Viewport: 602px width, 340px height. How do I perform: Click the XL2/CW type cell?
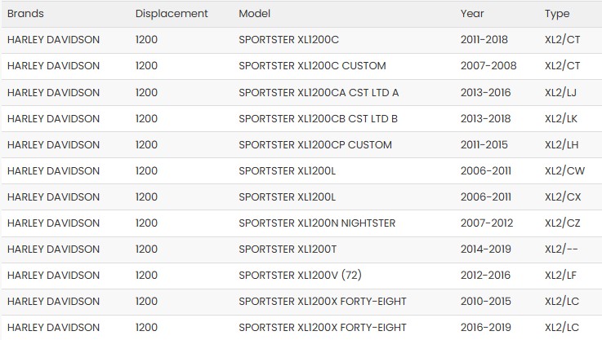[x=565, y=171]
